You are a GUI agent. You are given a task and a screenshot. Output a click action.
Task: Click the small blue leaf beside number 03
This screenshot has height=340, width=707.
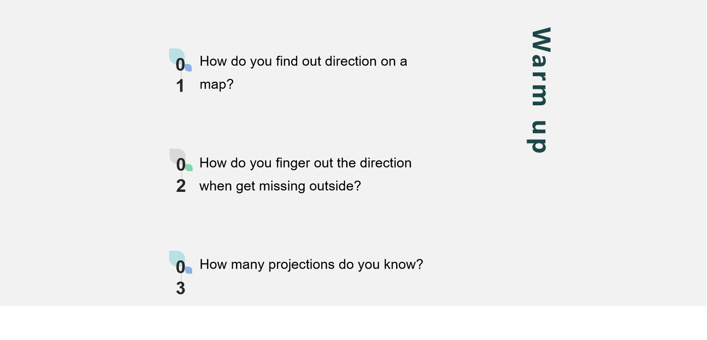189,270
